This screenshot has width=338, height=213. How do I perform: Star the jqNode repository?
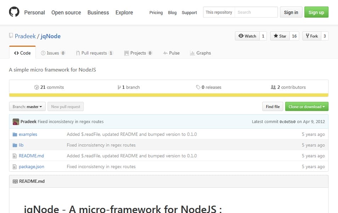(280, 36)
